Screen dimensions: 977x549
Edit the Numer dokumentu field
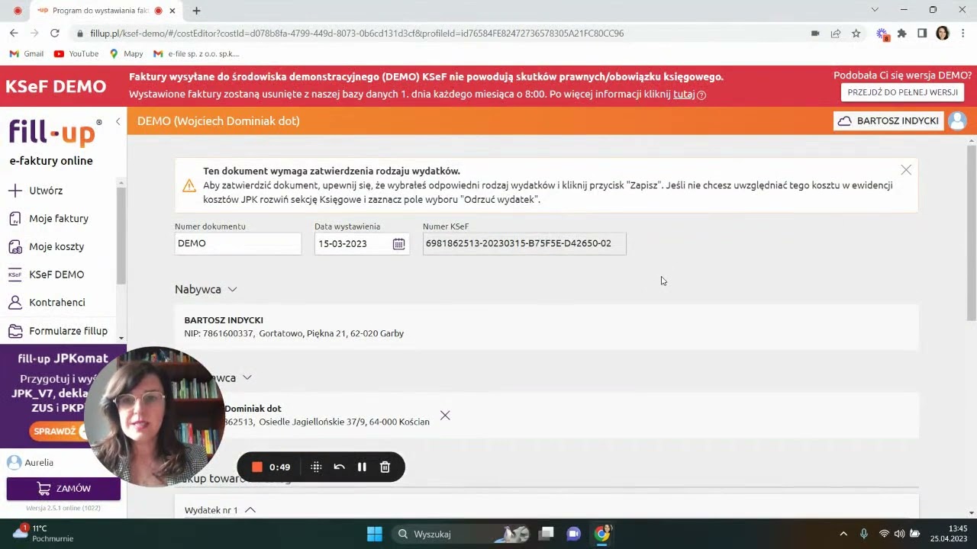tap(237, 244)
